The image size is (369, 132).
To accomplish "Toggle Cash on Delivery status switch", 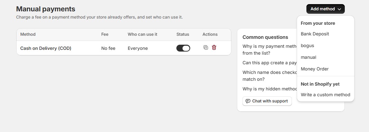I will click(183, 48).
